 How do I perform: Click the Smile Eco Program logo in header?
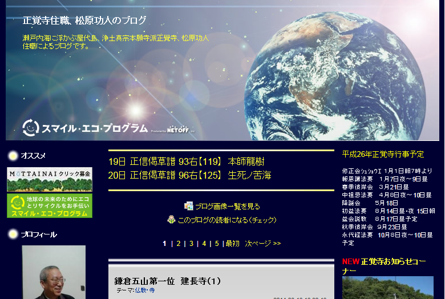[x=85, y=128]
